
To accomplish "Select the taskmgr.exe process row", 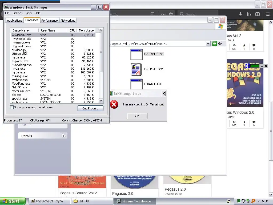I will [53, 76].
